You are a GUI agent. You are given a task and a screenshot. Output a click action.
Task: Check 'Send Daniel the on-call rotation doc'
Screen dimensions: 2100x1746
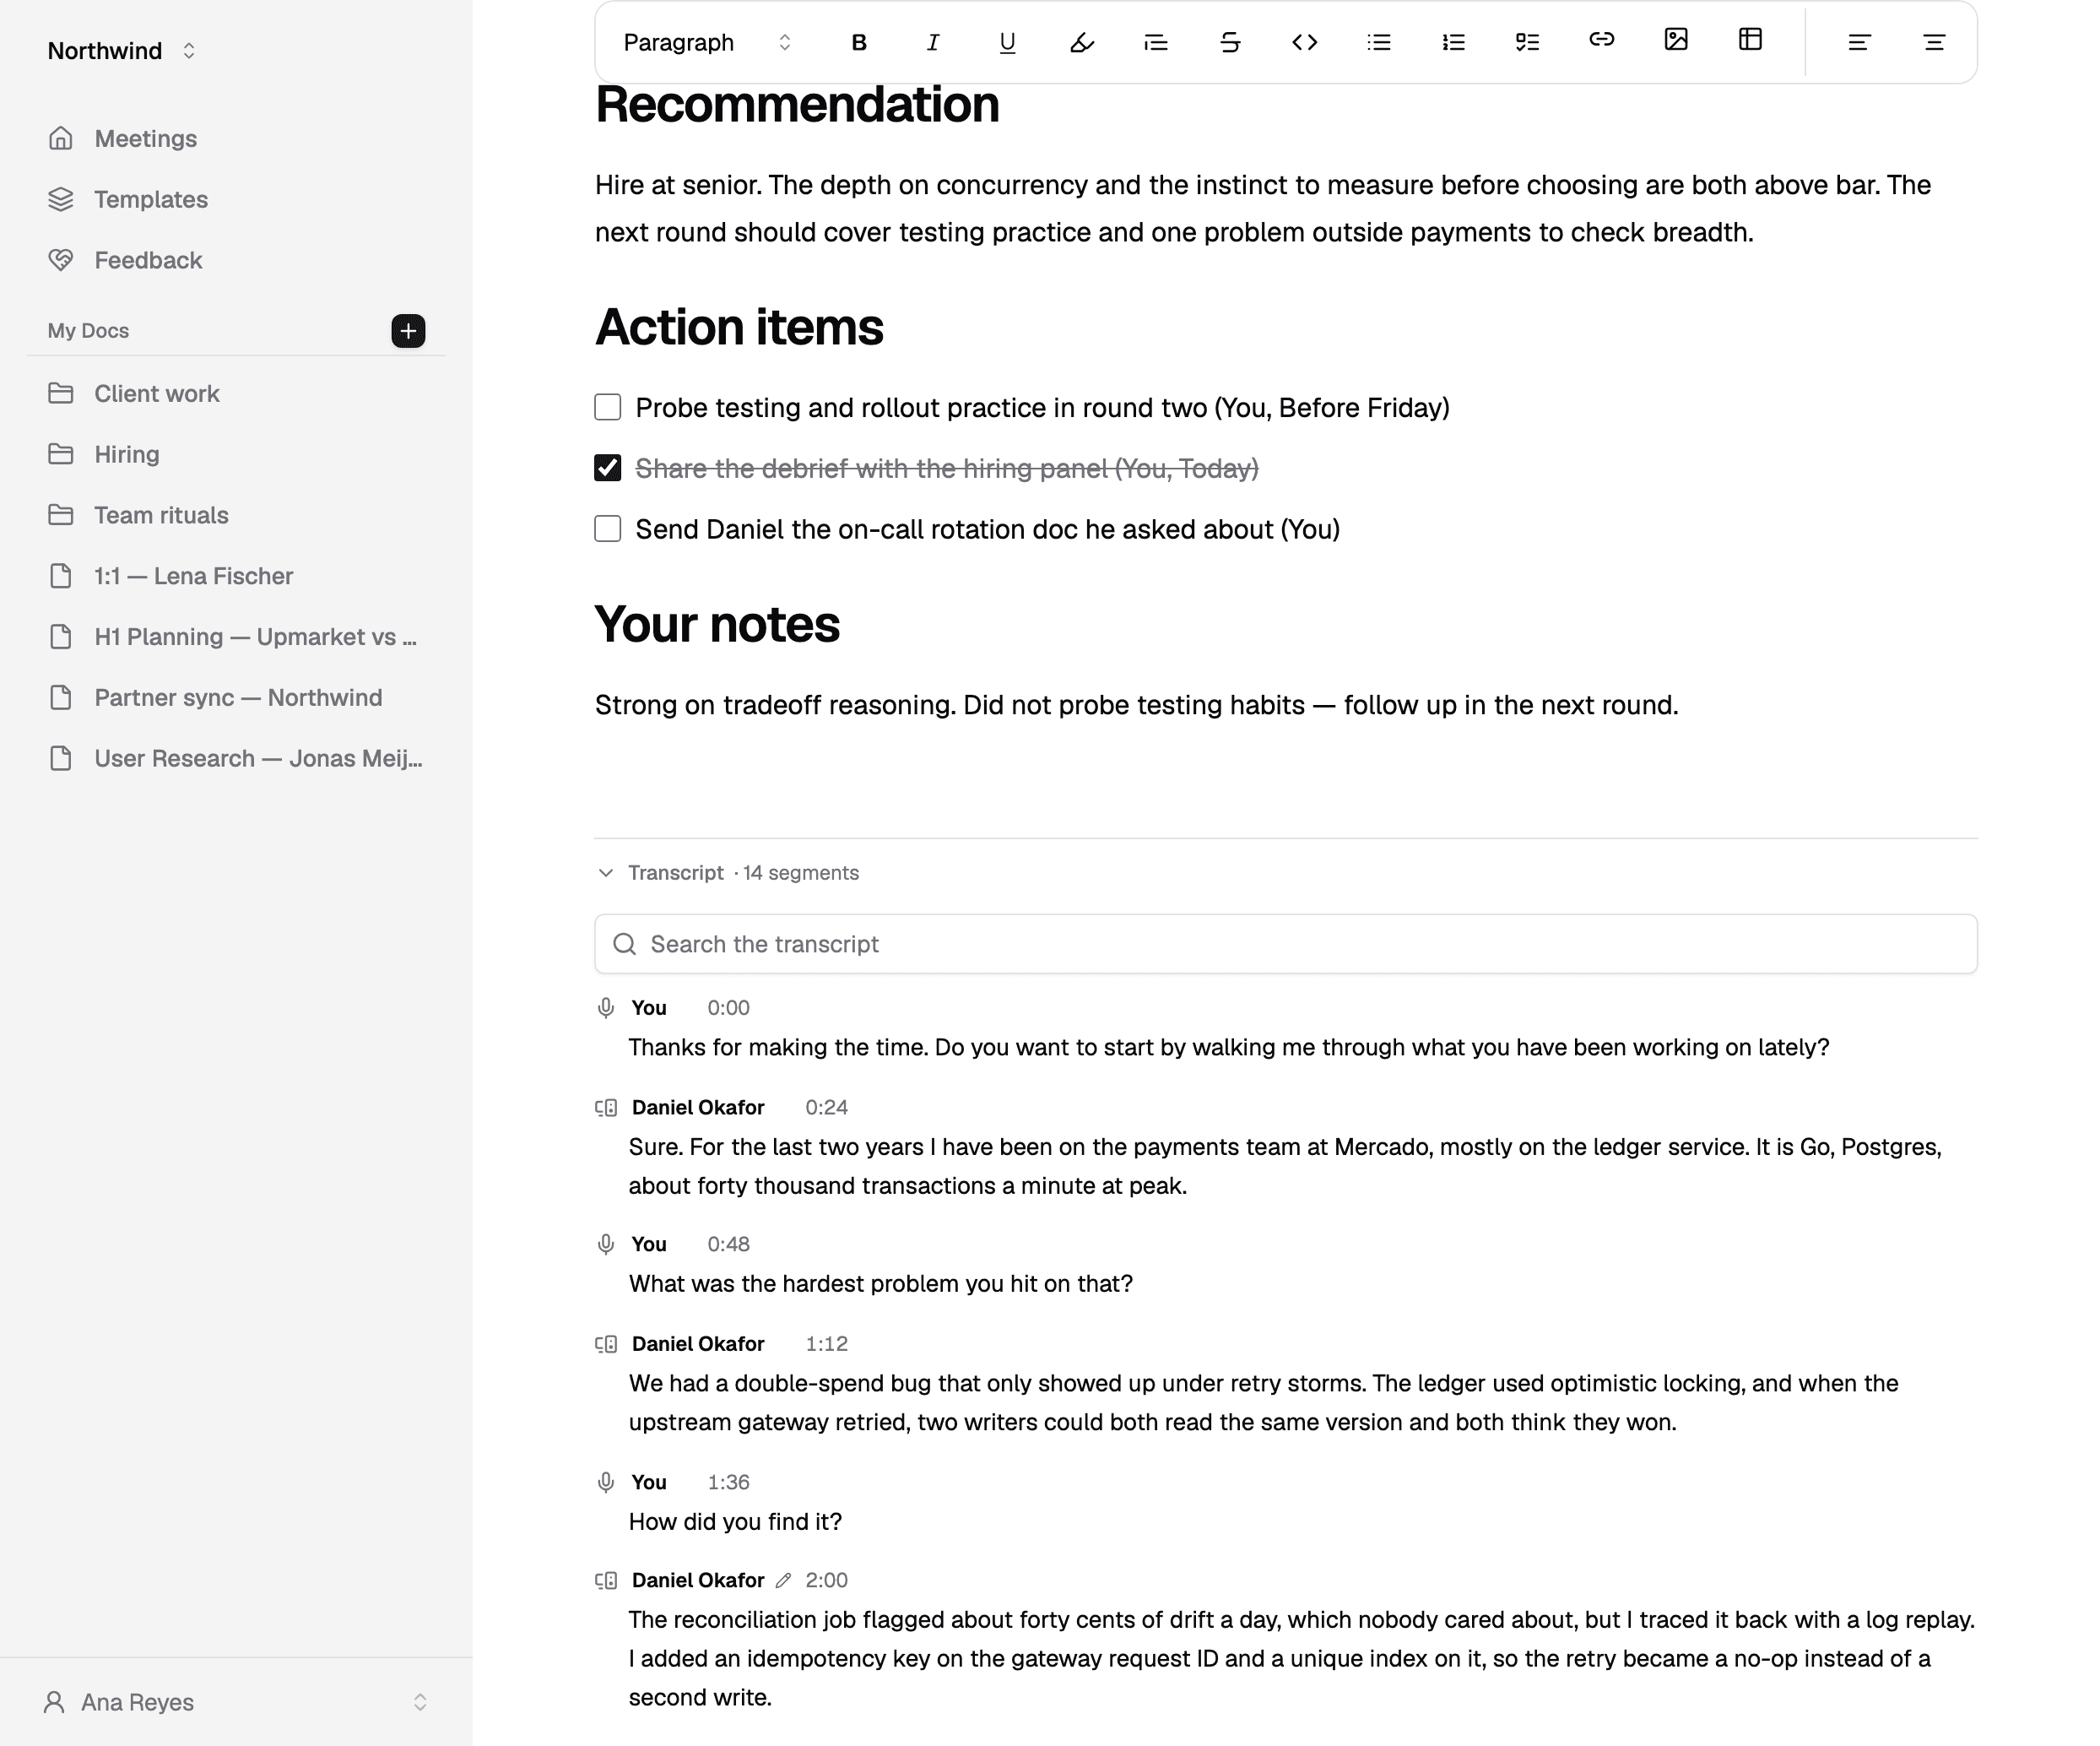click(608, 529)
